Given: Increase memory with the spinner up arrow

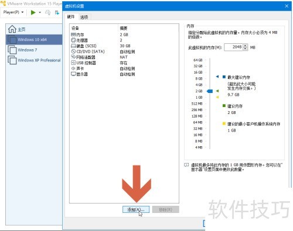Looking at the screenshot, I should (x=246, y=46).
